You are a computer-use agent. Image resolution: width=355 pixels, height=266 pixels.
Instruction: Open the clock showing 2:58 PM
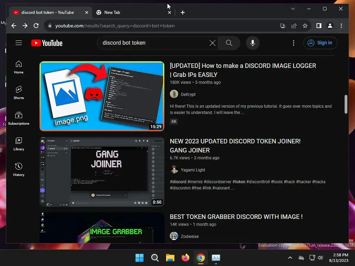pos(339,258)
